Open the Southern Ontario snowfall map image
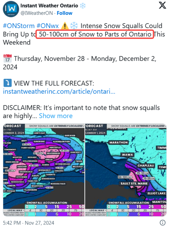Image resolution: width=170 pixels, height=228 pixels. (x=44, y=170)
